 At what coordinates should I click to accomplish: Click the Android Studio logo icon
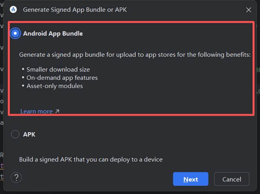[x=13, y=9]
